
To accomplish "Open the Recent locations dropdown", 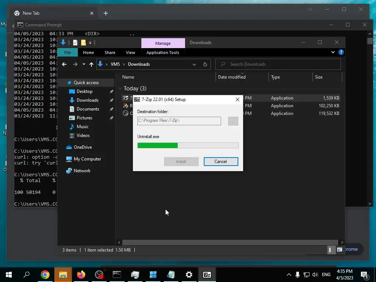I will 84,64.
